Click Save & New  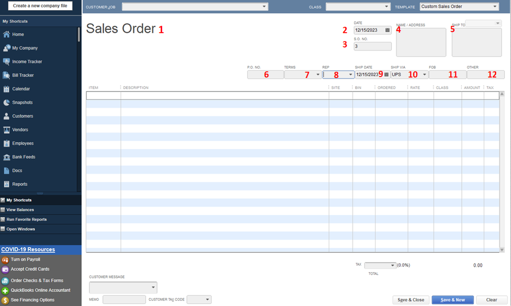[x=452, y=300]
